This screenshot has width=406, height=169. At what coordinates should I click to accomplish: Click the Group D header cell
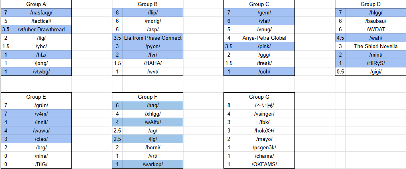370,4
